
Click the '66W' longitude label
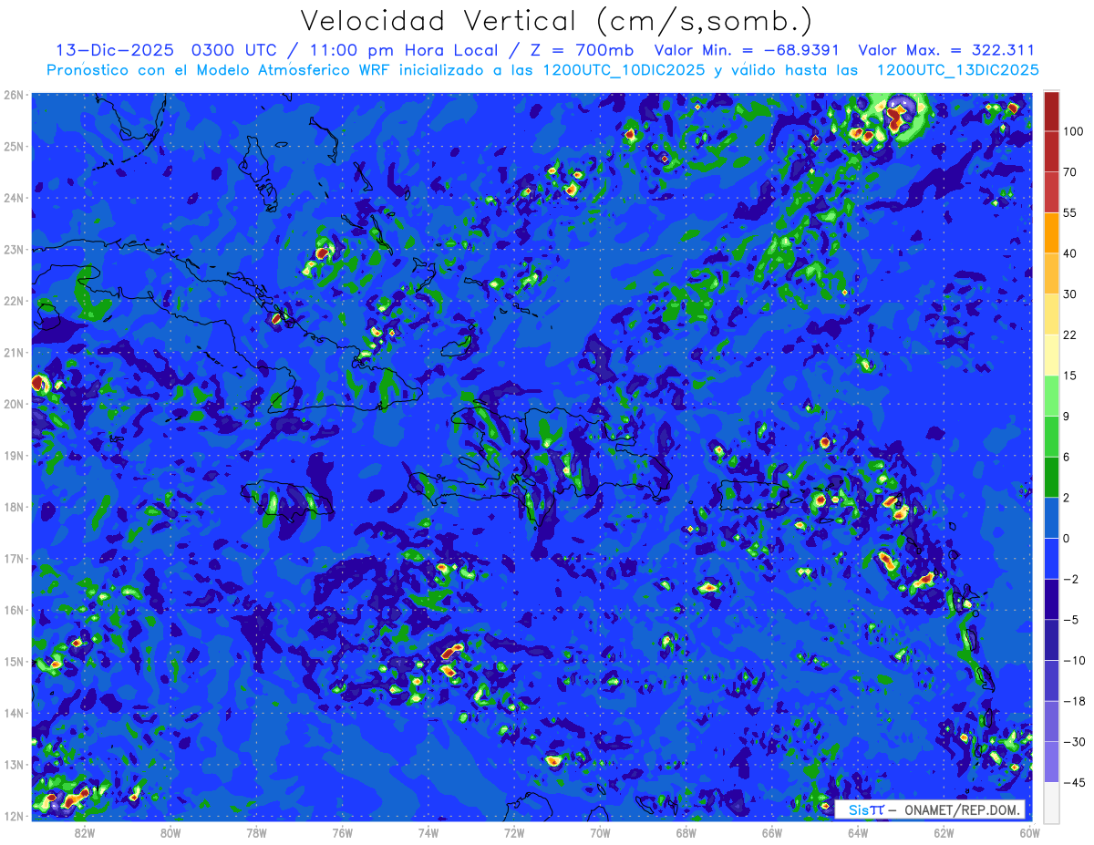coord(772,831)
